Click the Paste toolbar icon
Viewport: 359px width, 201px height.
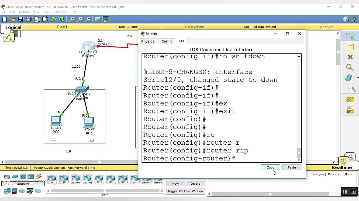pyautogui.click(x=45, y=19)
